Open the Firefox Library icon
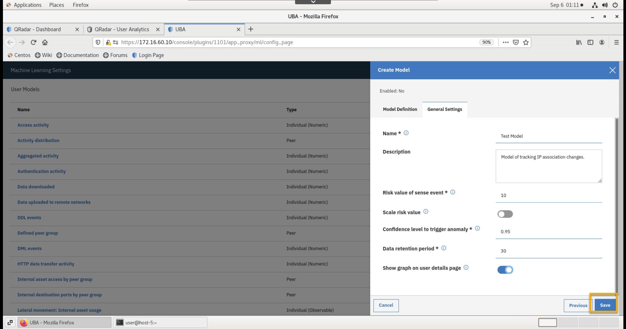 [x=579, y=42]
